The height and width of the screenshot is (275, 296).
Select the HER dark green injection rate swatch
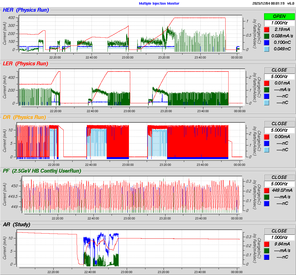(x=266, y=36)
